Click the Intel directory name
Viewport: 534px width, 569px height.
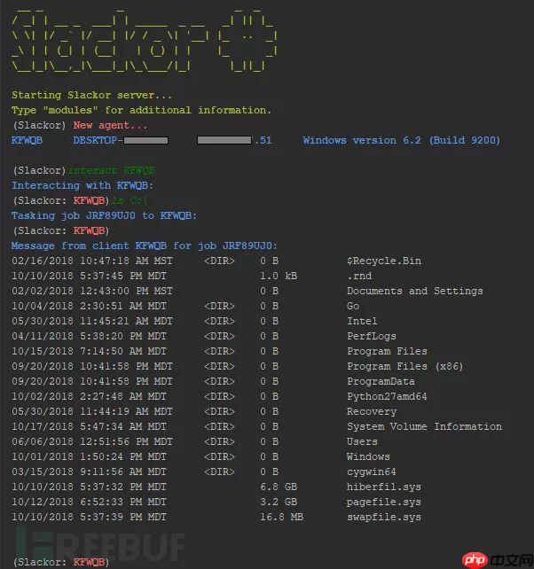362,321
